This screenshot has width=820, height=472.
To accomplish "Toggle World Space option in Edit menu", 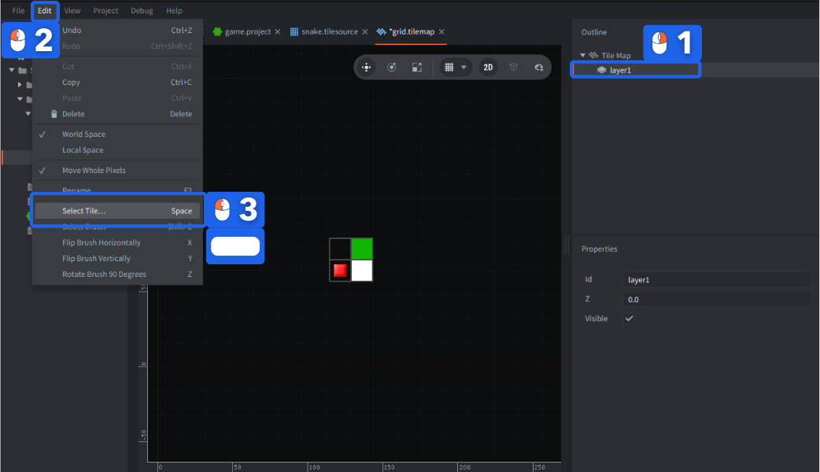I will [83, 135].
